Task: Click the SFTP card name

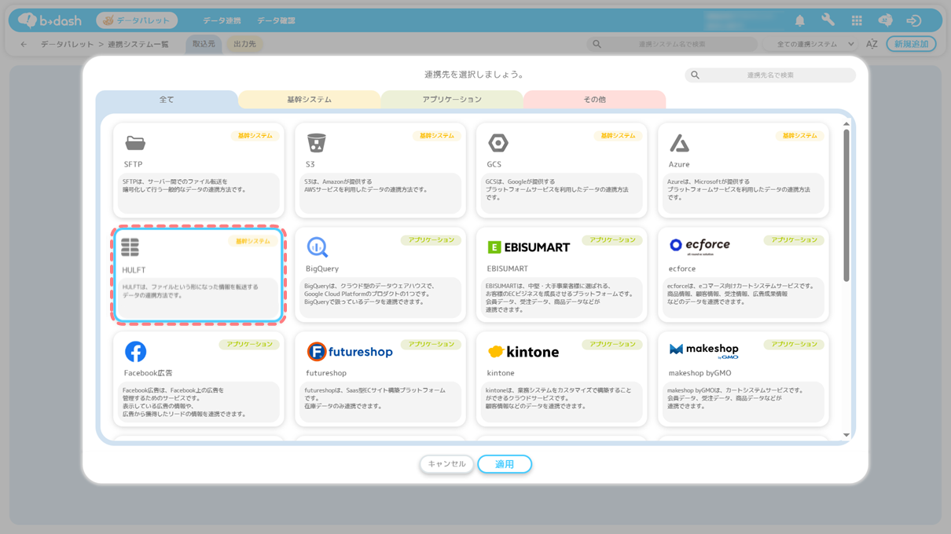Action: pyautogui.click(x=133, y=164)
